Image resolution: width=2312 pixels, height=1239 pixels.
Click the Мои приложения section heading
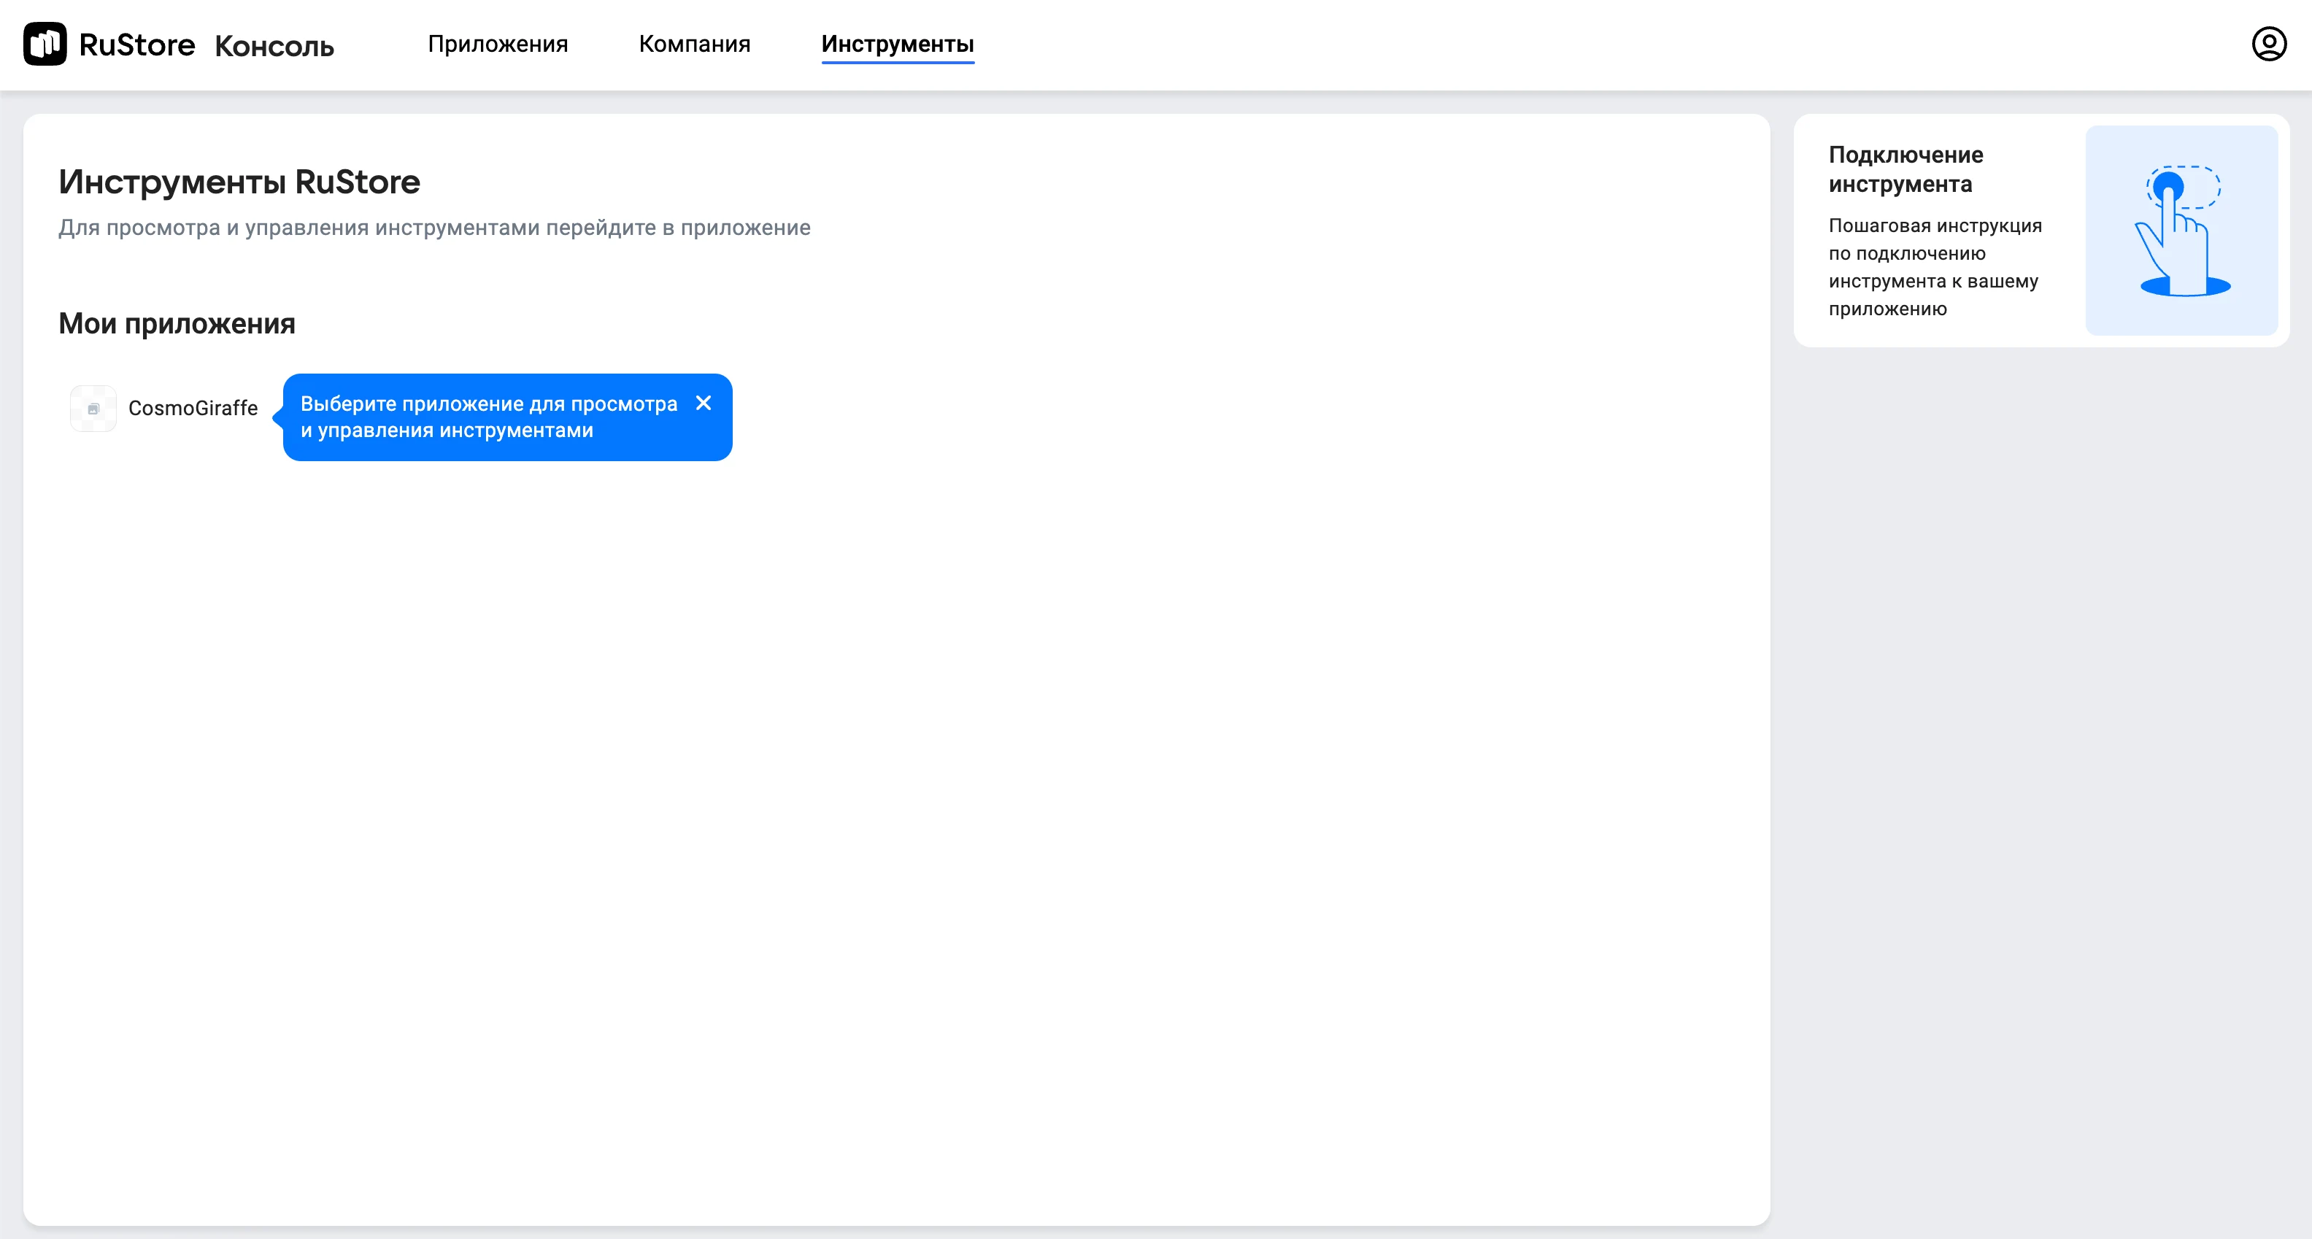(x=177, y=323)
